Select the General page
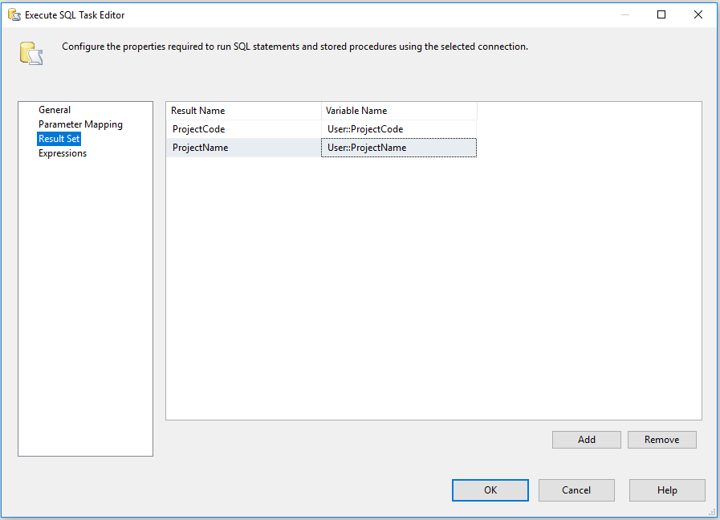This screenshot has height=520, width=720. coord(55,109)
